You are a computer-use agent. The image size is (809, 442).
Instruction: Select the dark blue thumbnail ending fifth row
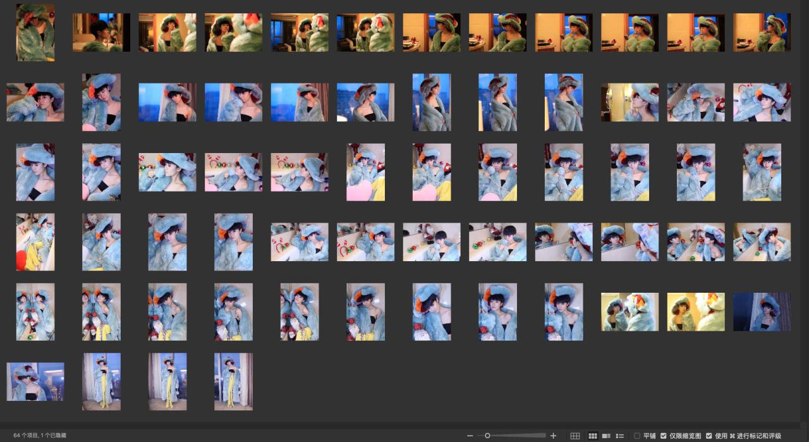tap(762, 311)
